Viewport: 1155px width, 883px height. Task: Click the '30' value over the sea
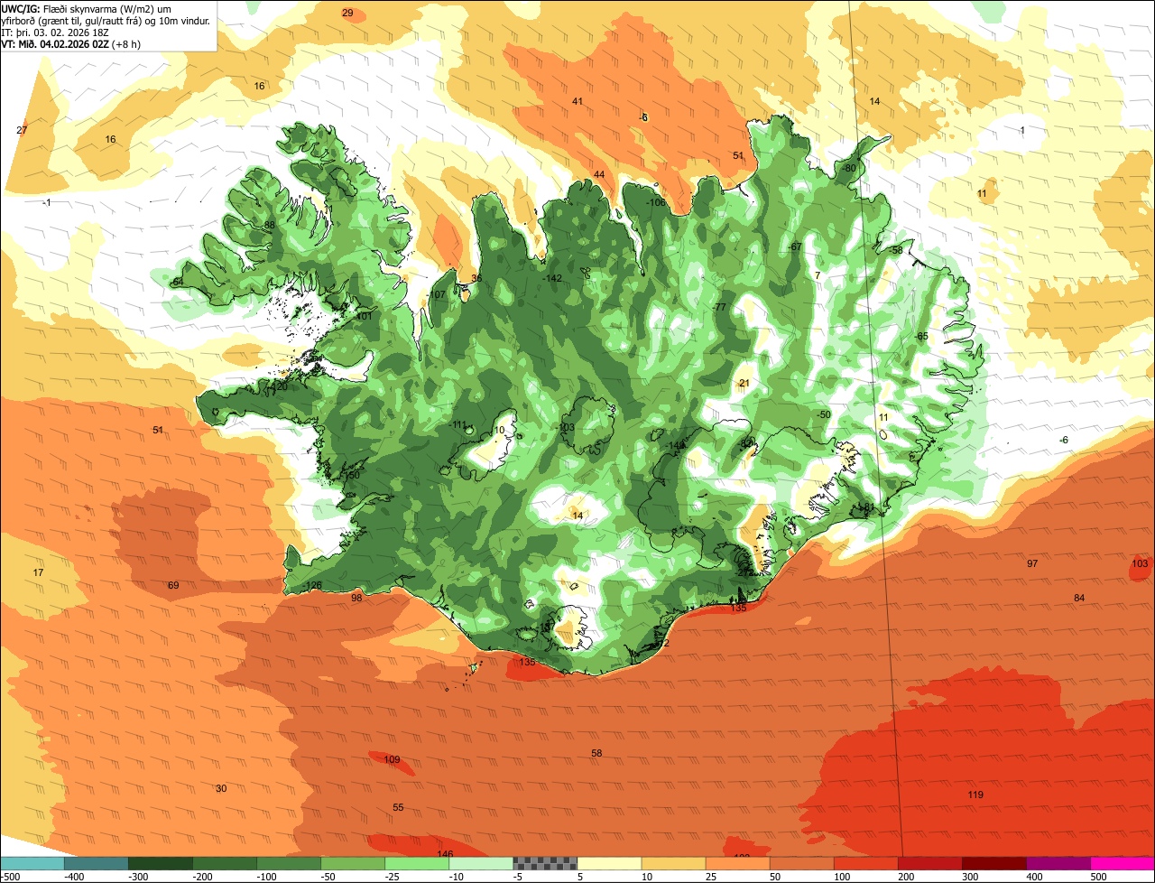pos(221,789)
